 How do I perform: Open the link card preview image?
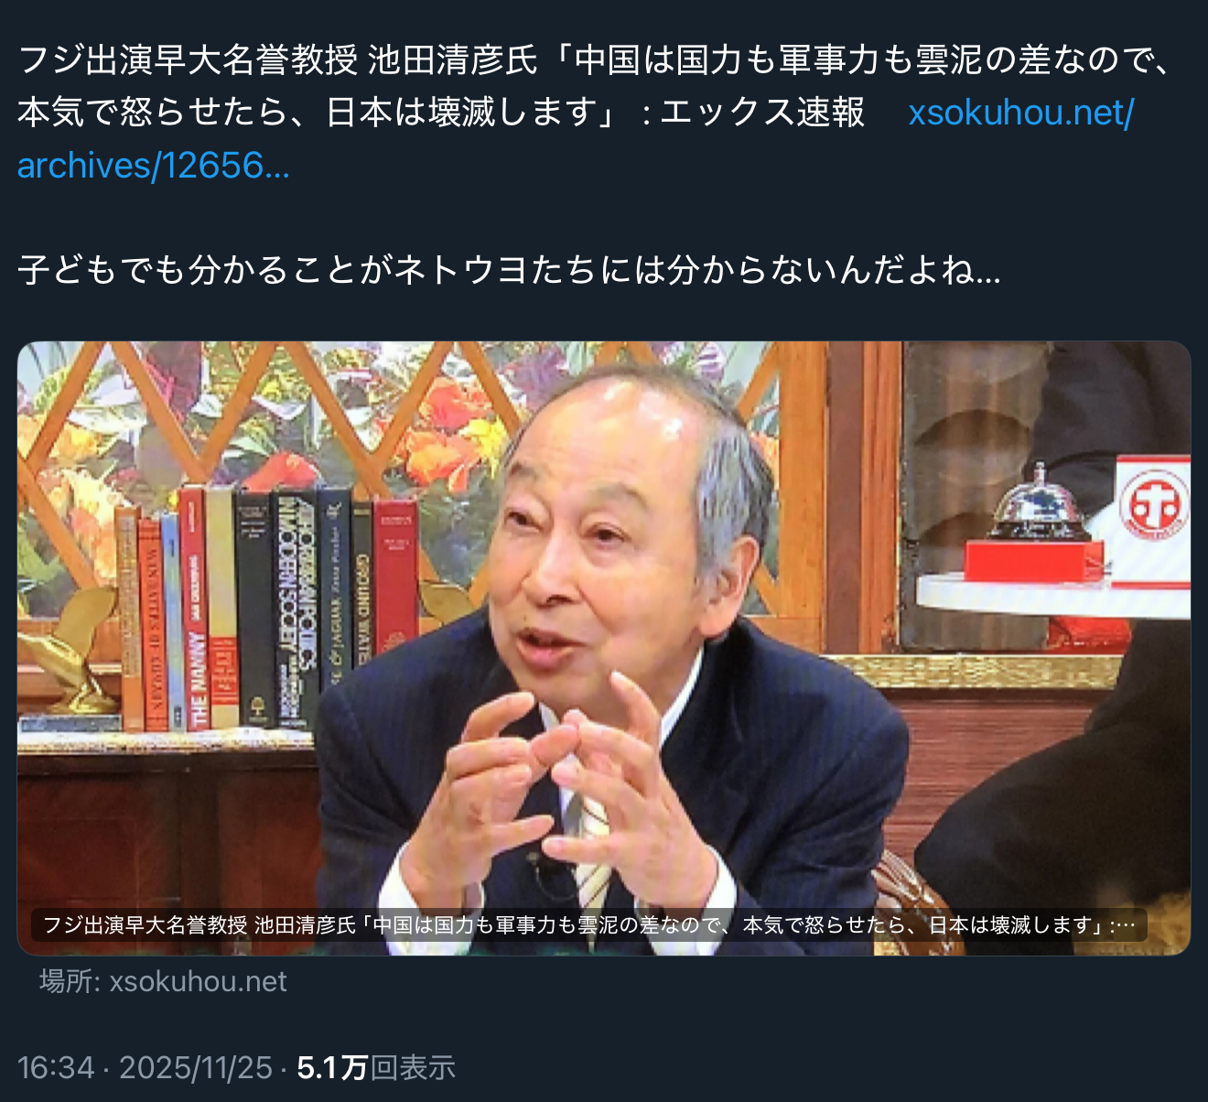(604, 648)
